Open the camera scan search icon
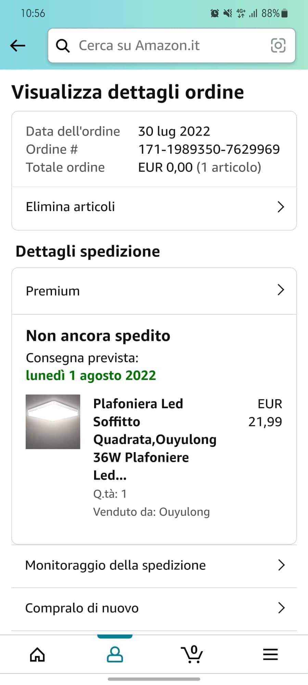 (x=278, y=45)
